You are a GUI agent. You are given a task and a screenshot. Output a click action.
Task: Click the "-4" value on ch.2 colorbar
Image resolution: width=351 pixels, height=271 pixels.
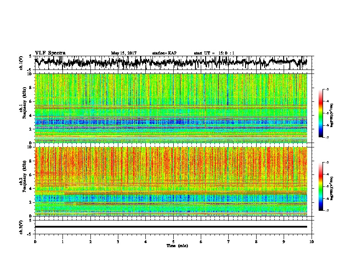click(x=327, y=174)
